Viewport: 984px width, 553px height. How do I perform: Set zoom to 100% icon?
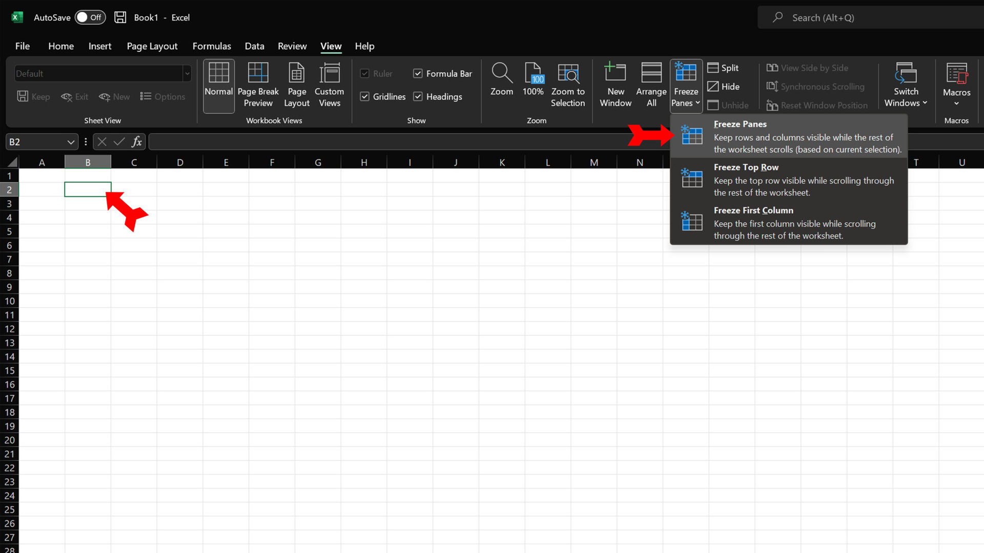pyautogui.click(x=533, y=73)
